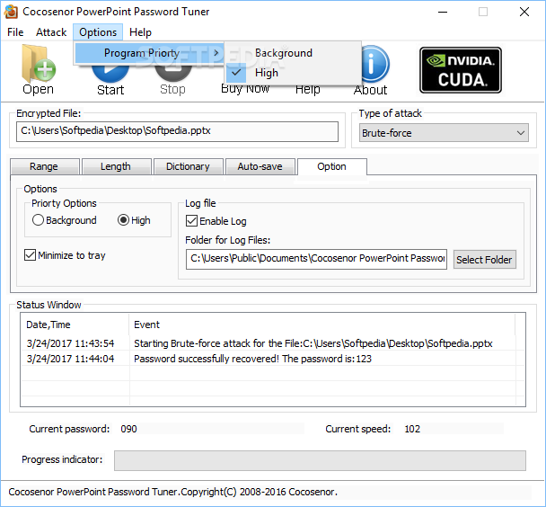Open the Options menu
546x507 pixels.
point(98,32)
